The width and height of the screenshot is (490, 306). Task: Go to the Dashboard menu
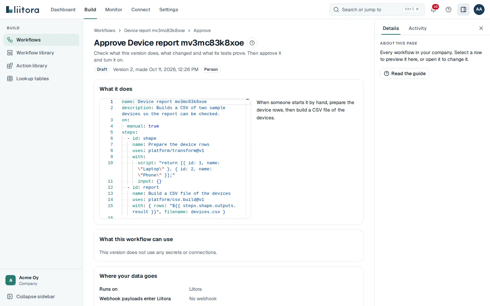[x=63, y=10]
